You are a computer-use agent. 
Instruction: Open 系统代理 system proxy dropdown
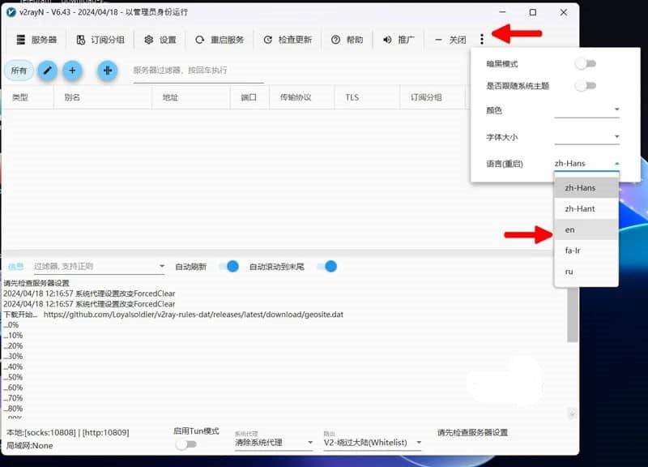pyautogui.click(x=274, y=443)
